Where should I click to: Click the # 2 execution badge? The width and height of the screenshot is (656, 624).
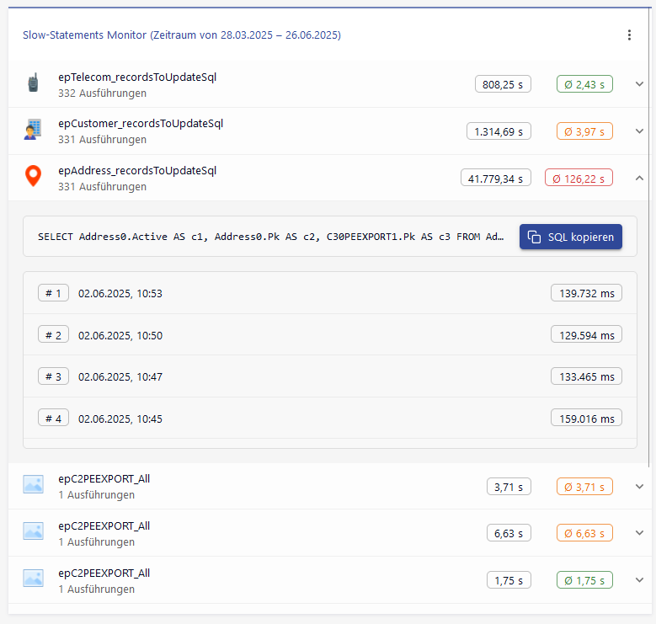53,334
